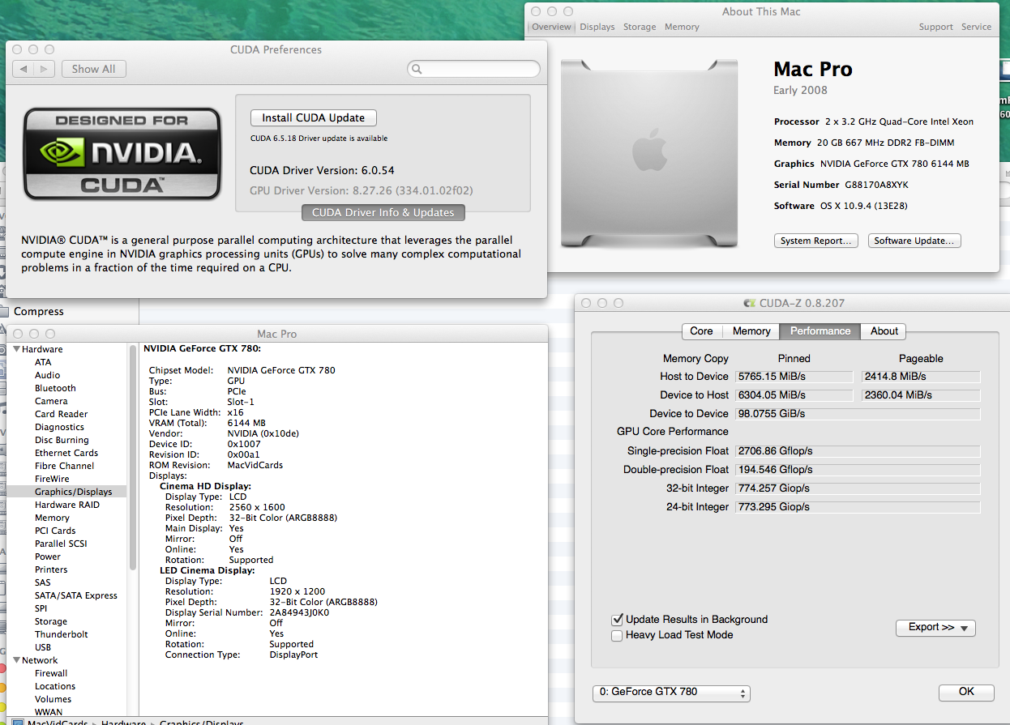1010x725 pixels.
Task: Open System Report from About This Mac
Action: pos(816,241)
